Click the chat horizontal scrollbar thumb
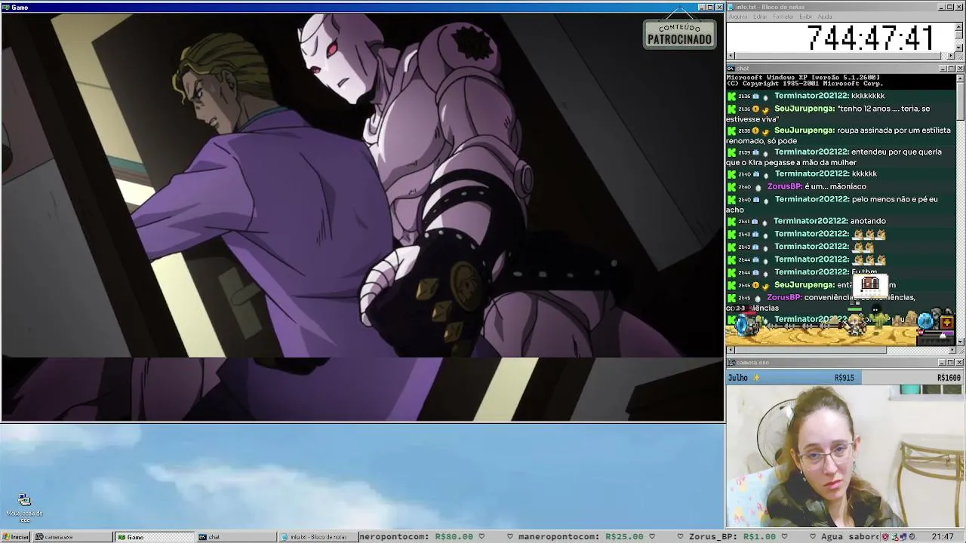The image size is (966, 543). coord(811,350)
